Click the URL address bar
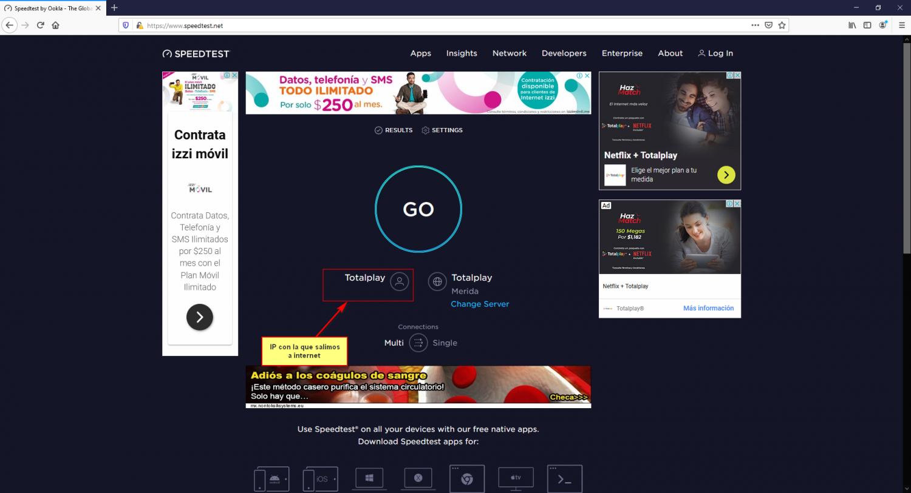Image resolution: width=911 pixels, height=493 pixels. point(425,25)
